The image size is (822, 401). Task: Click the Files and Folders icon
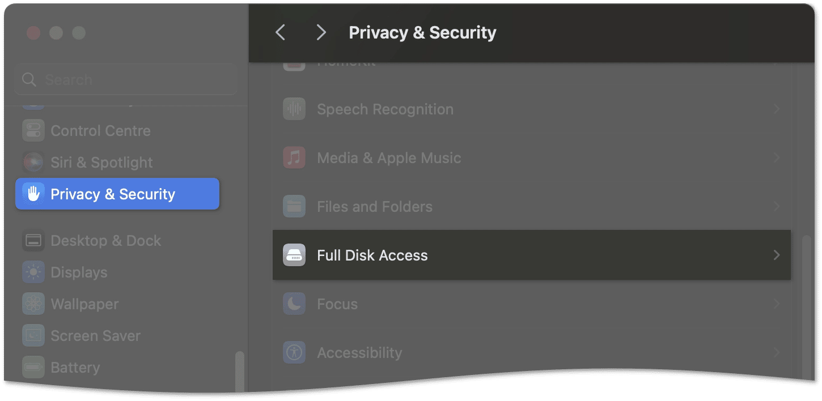coord(294,207)
